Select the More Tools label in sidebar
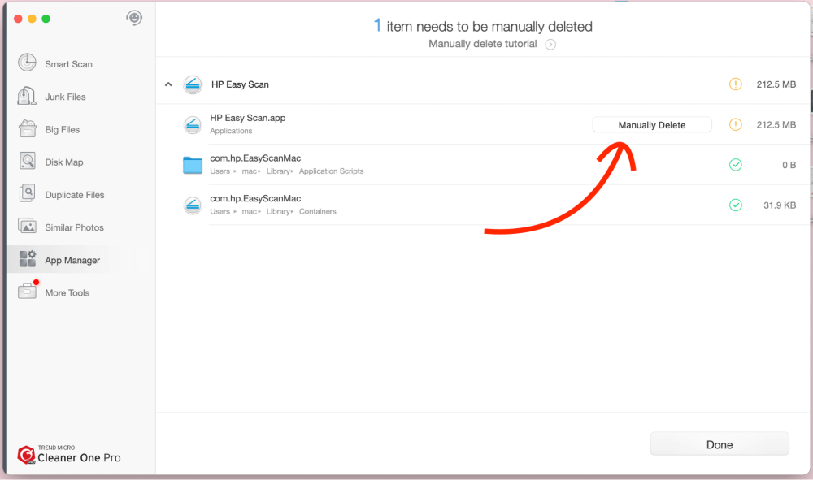Image resolution: width=813 pixels, height=480 pixels. (x=67, y=293)
